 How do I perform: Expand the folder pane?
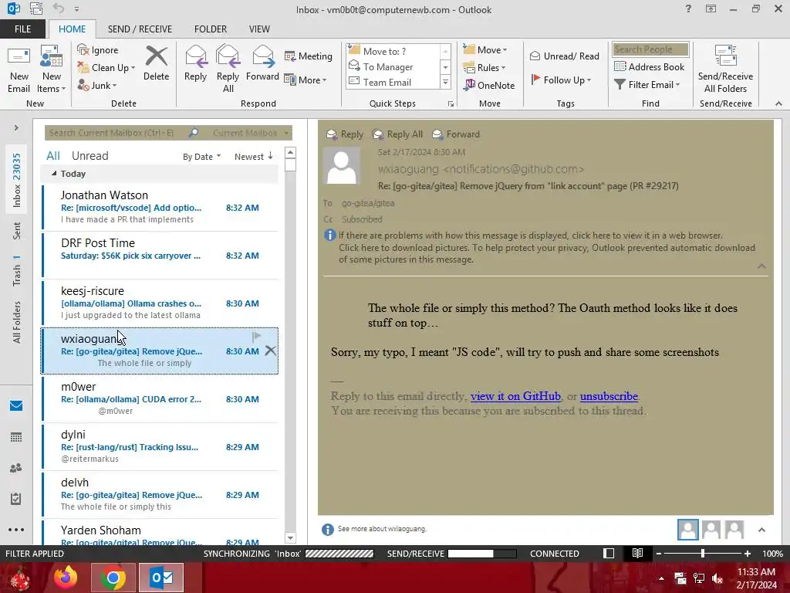[16, 127]
